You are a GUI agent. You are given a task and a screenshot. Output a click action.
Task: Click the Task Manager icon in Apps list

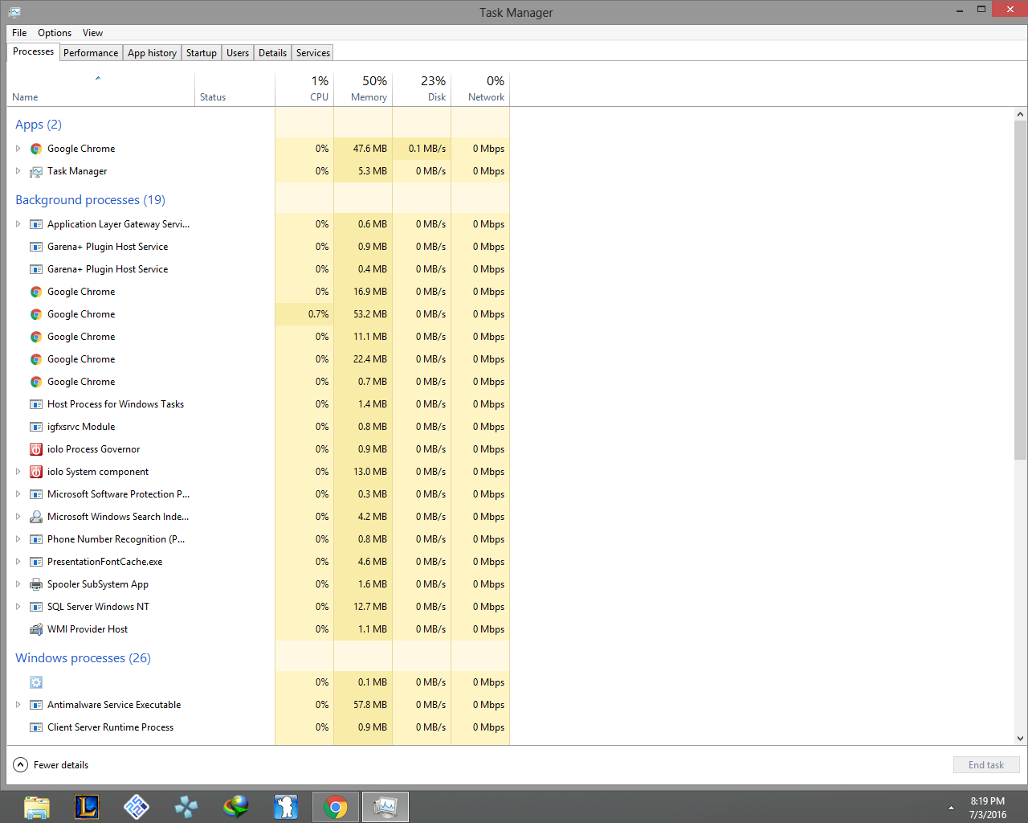tap(36, 171)
